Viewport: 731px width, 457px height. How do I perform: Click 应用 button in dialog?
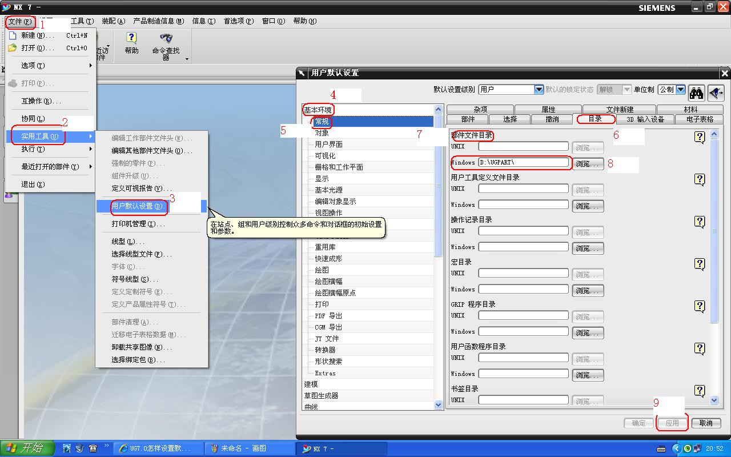coord(672,423)
